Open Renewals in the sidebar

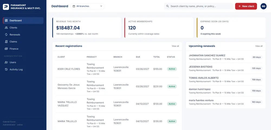pyautogui.click(x=23, y=34)
